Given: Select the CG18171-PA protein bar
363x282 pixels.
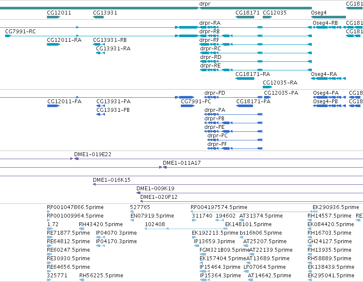Looking at the screenshot, I should pos(244,106).
